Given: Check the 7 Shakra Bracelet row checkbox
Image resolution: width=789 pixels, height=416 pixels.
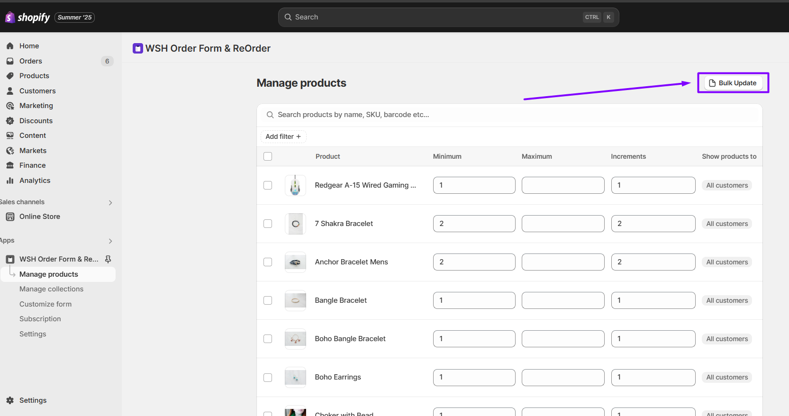Looking at the screenshot, I should click(x=268, y=224).
